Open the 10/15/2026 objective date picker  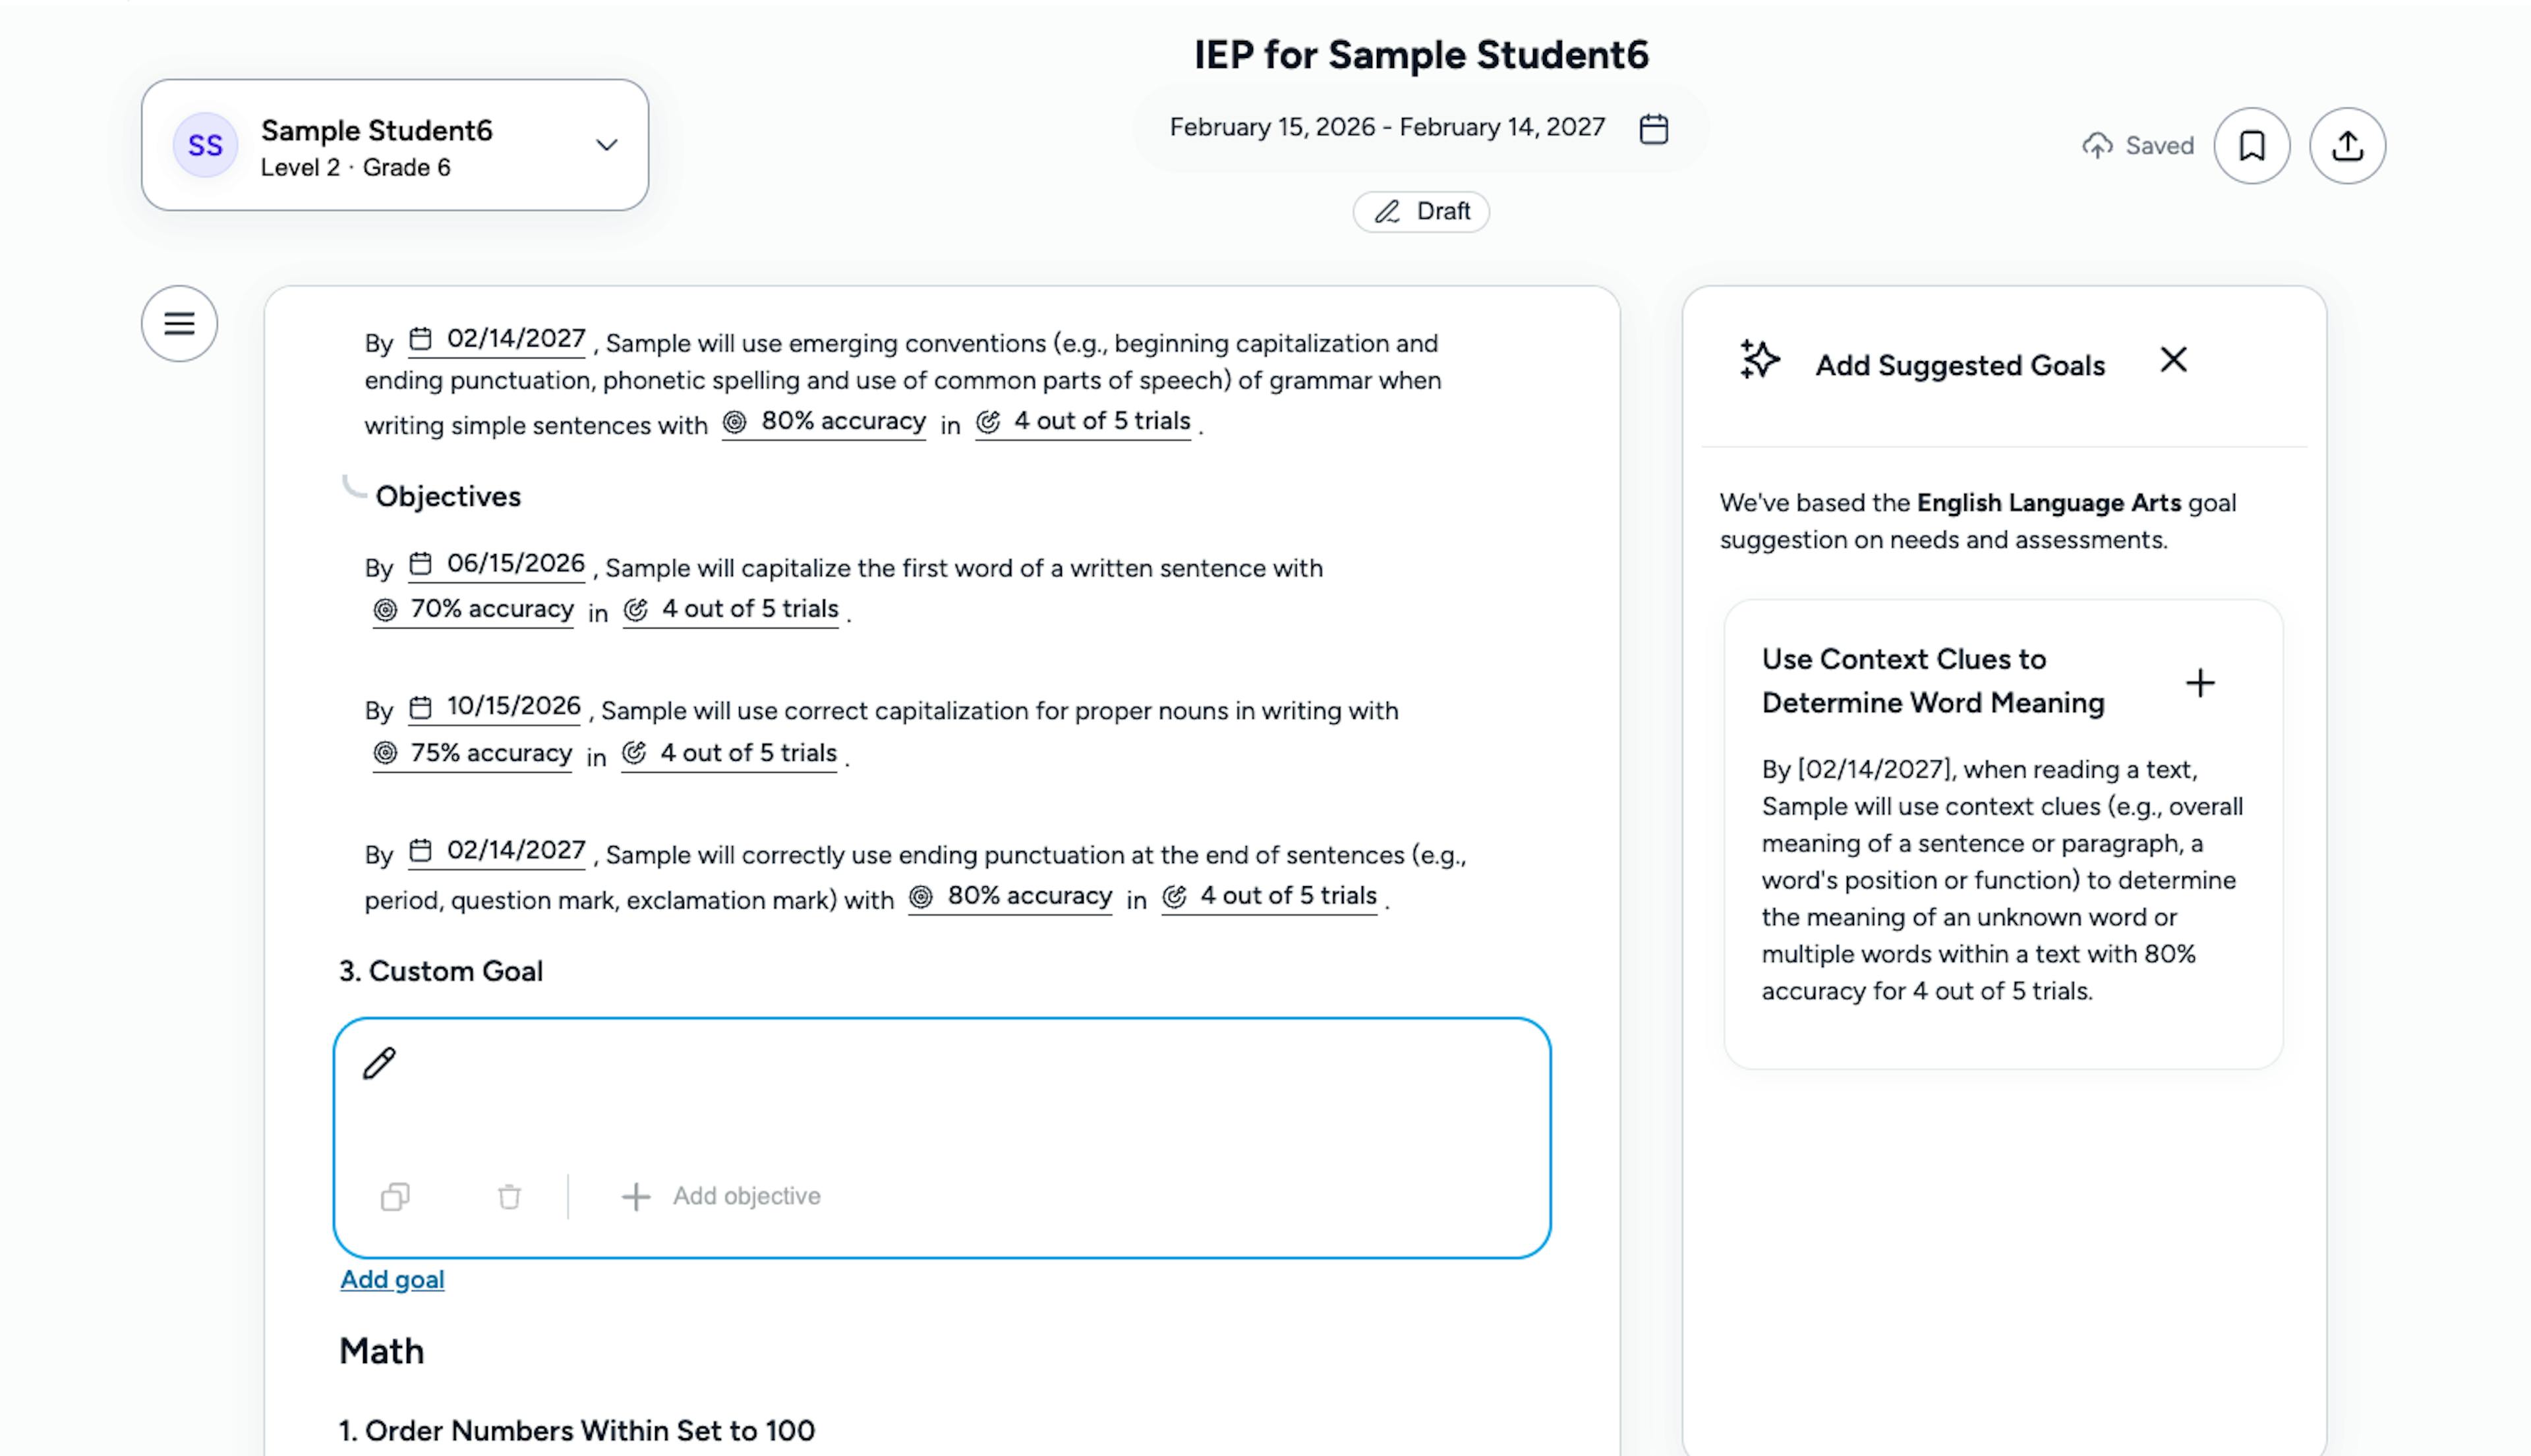(x=495, y=707)
